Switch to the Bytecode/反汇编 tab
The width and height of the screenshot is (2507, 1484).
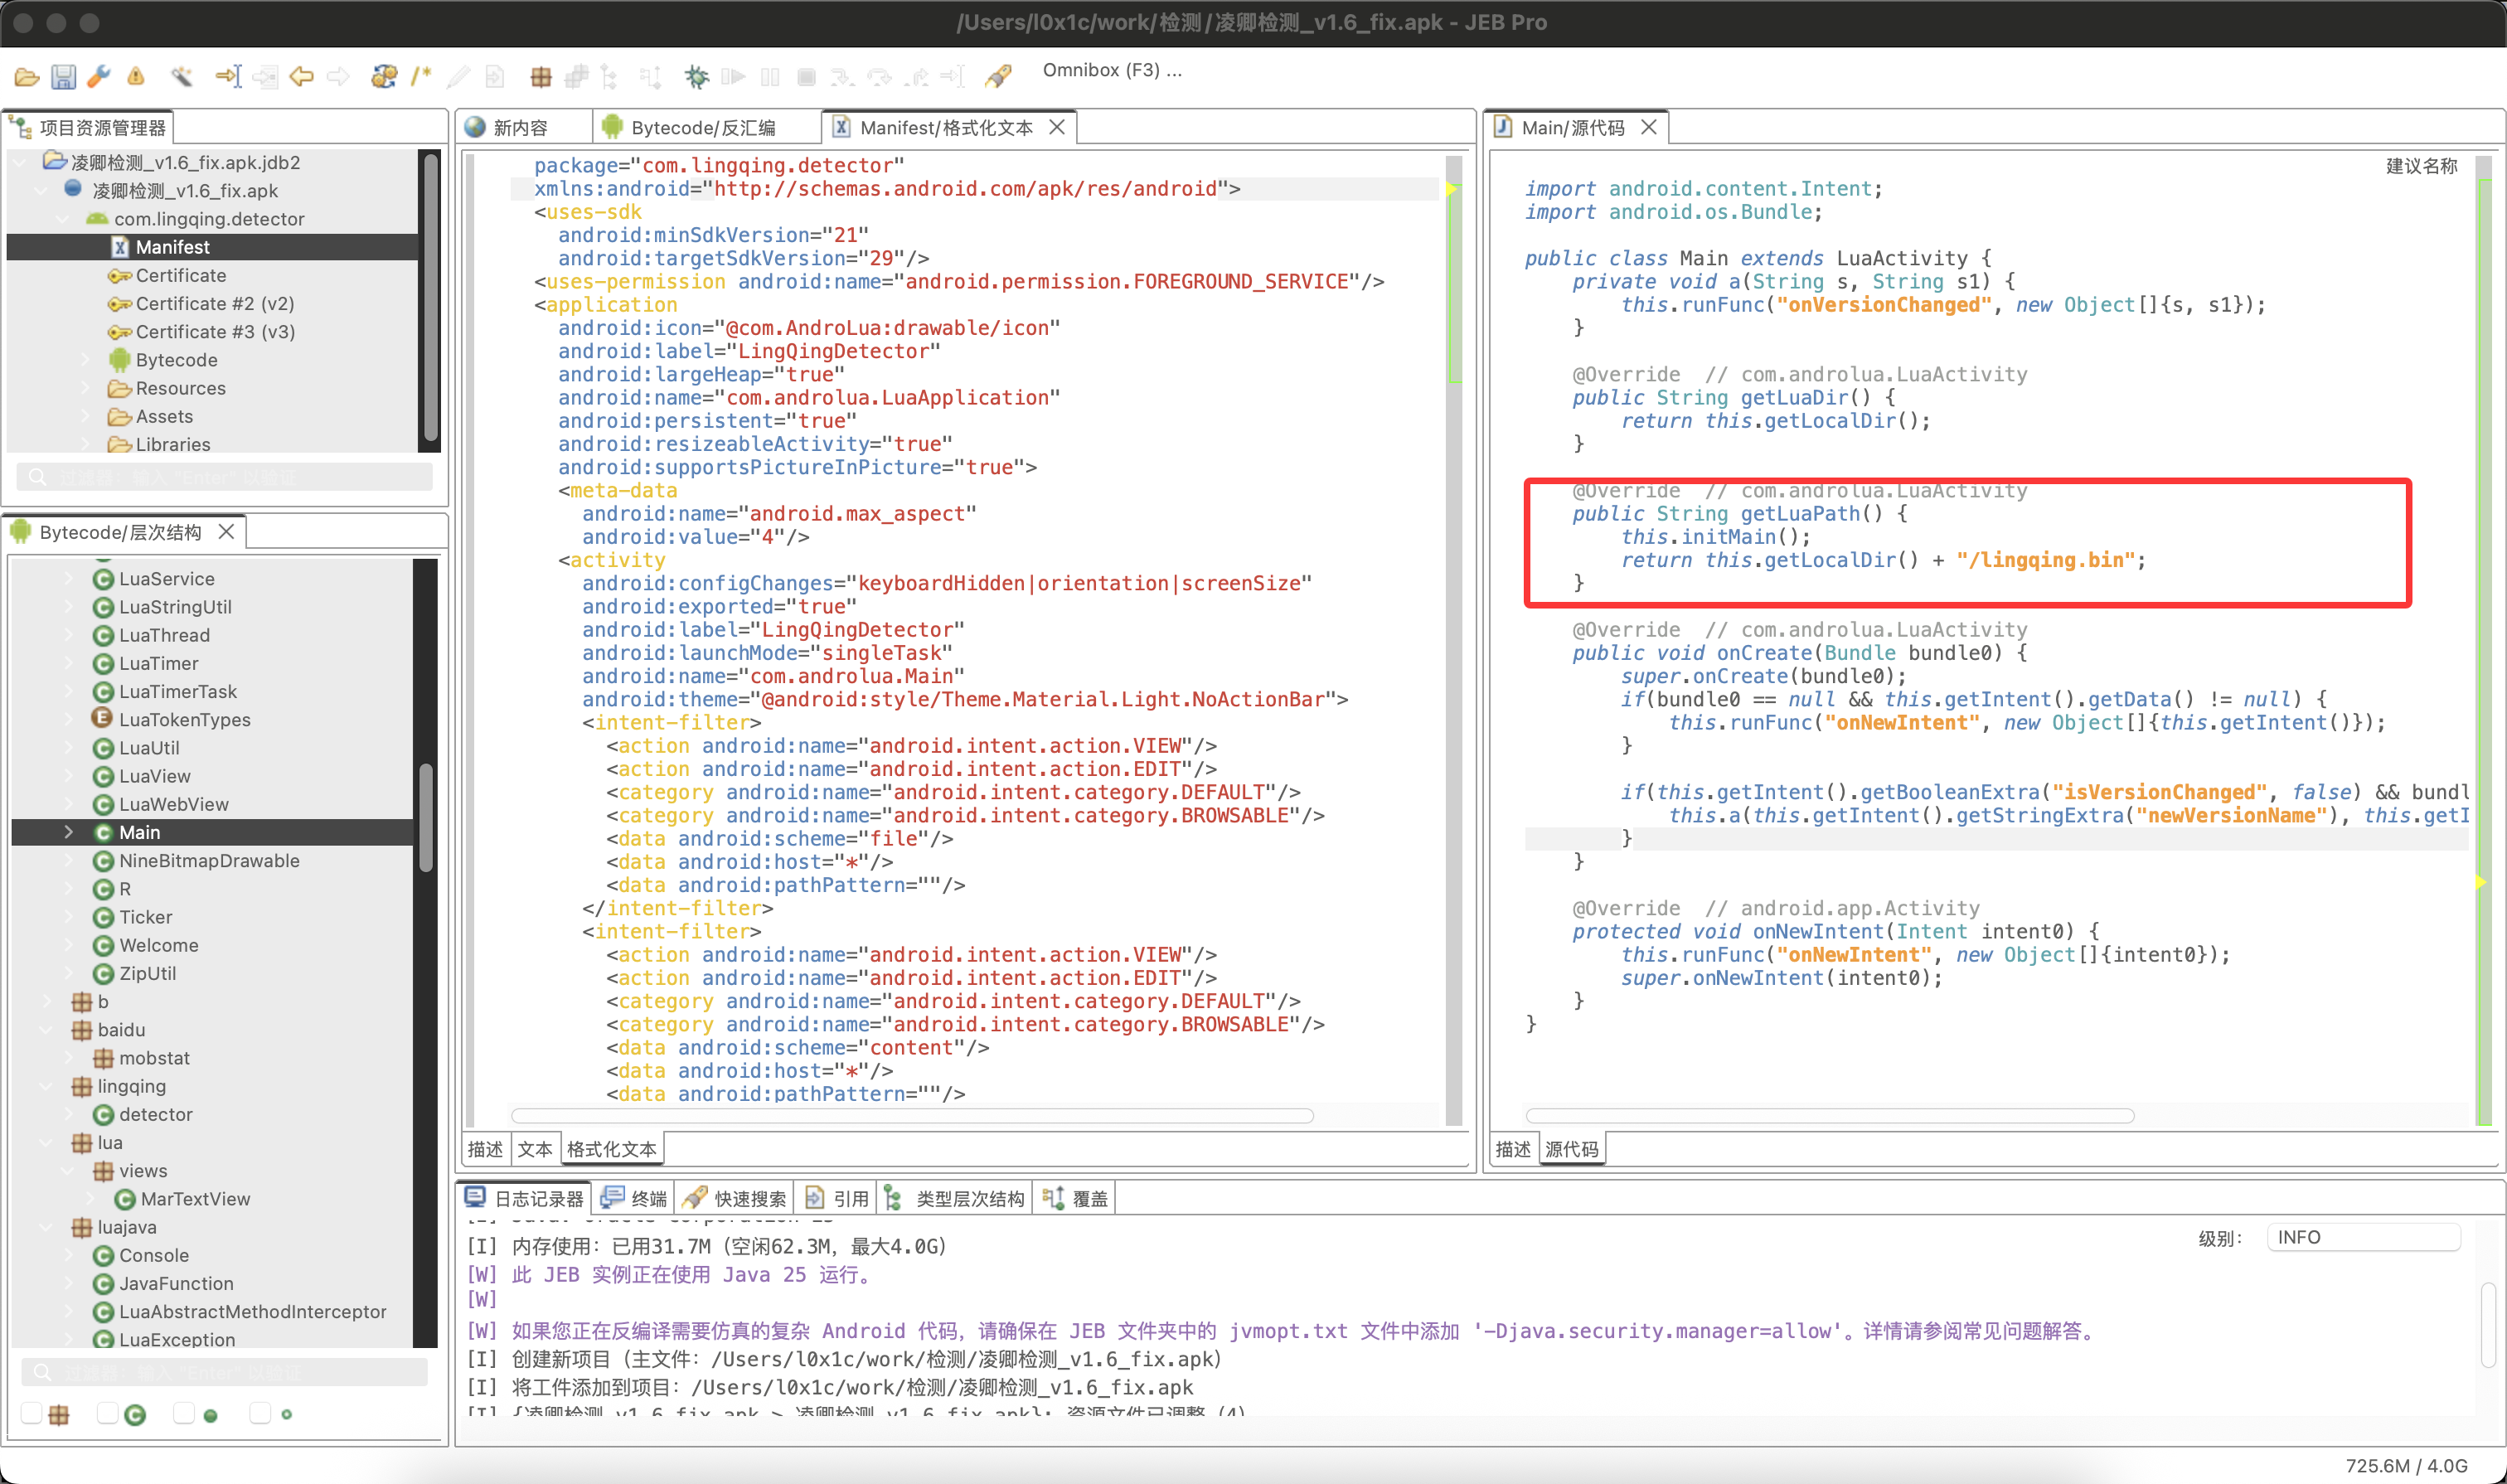click(x=702, y=128)
